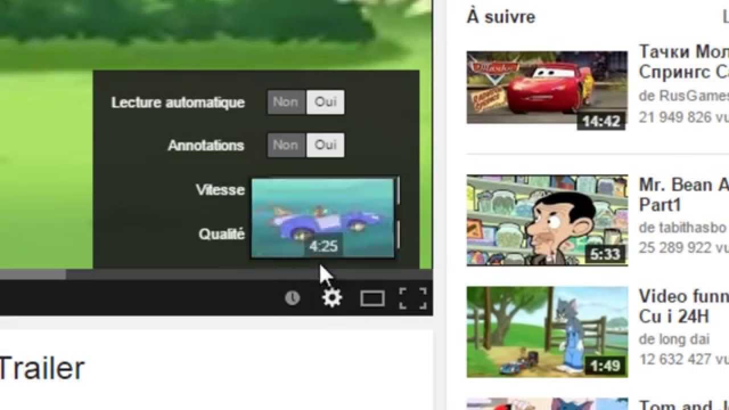Set Lecture automatique to Non

[286, 102]
